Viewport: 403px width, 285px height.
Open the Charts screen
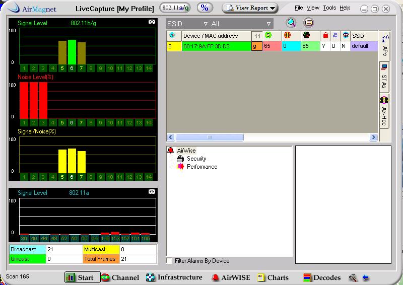(x=273, y=277)
